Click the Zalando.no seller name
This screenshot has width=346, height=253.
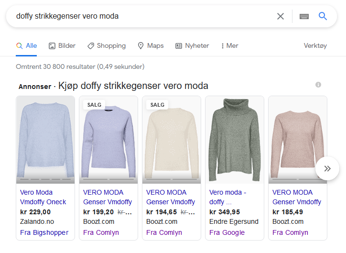[37, 221]
